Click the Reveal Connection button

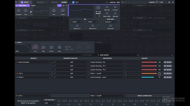145,96
